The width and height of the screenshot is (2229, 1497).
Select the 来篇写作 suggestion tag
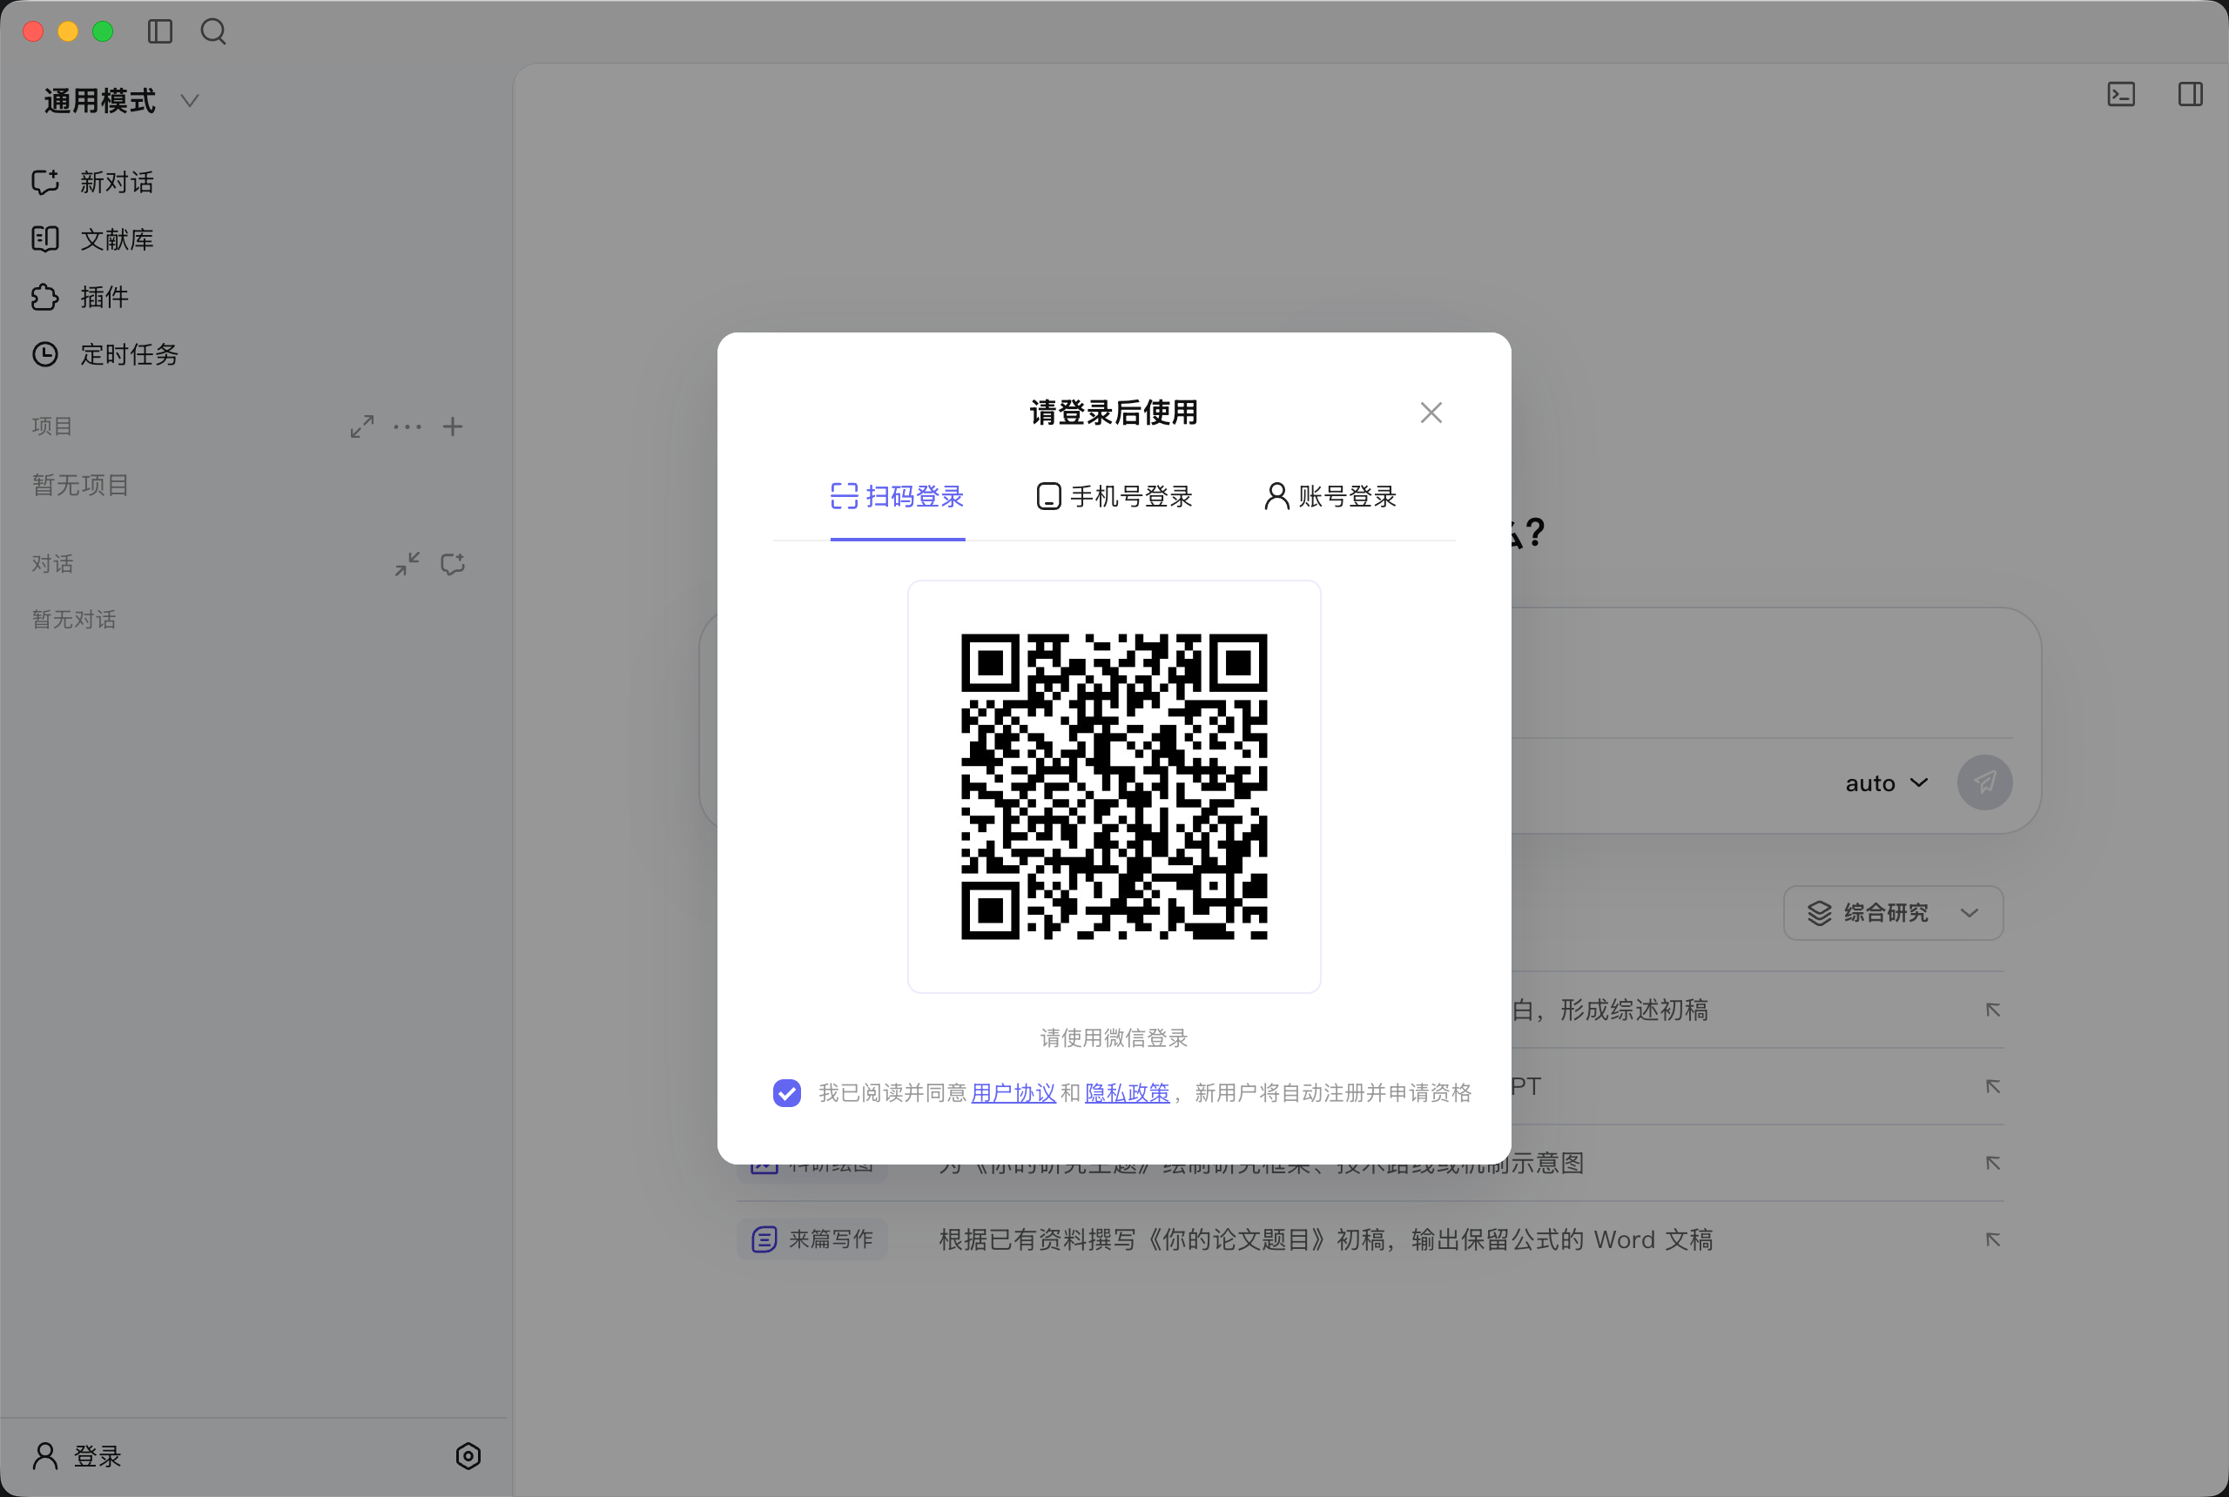811,1239
